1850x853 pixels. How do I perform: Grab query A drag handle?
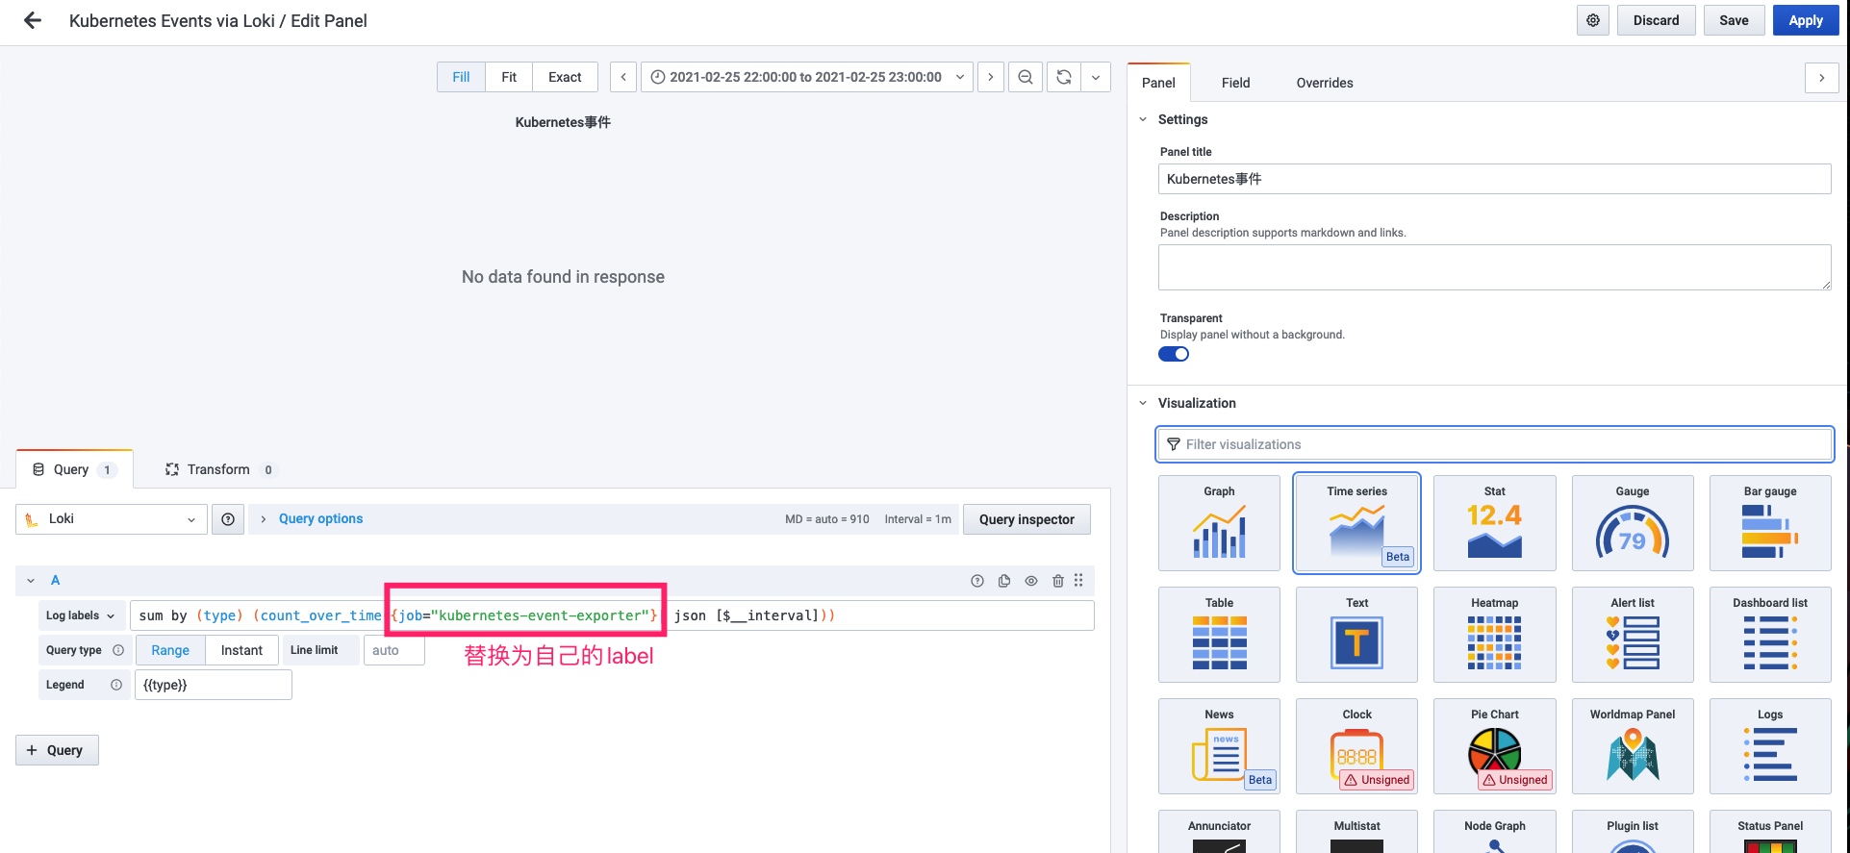point(1078,581)
